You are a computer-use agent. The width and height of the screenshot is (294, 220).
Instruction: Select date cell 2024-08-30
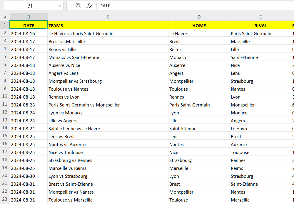(x=29, y=176)
